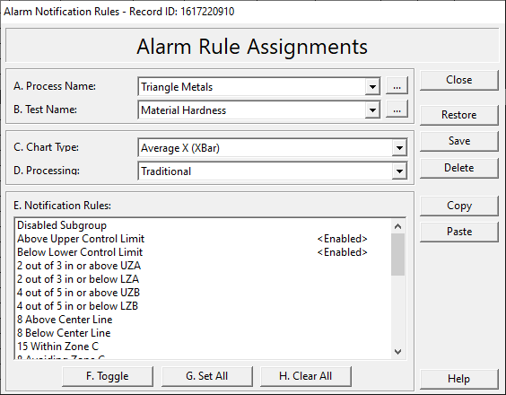Save the alarm rule assignment
This screenshot has width=506, height=395.
click(459, 141)
